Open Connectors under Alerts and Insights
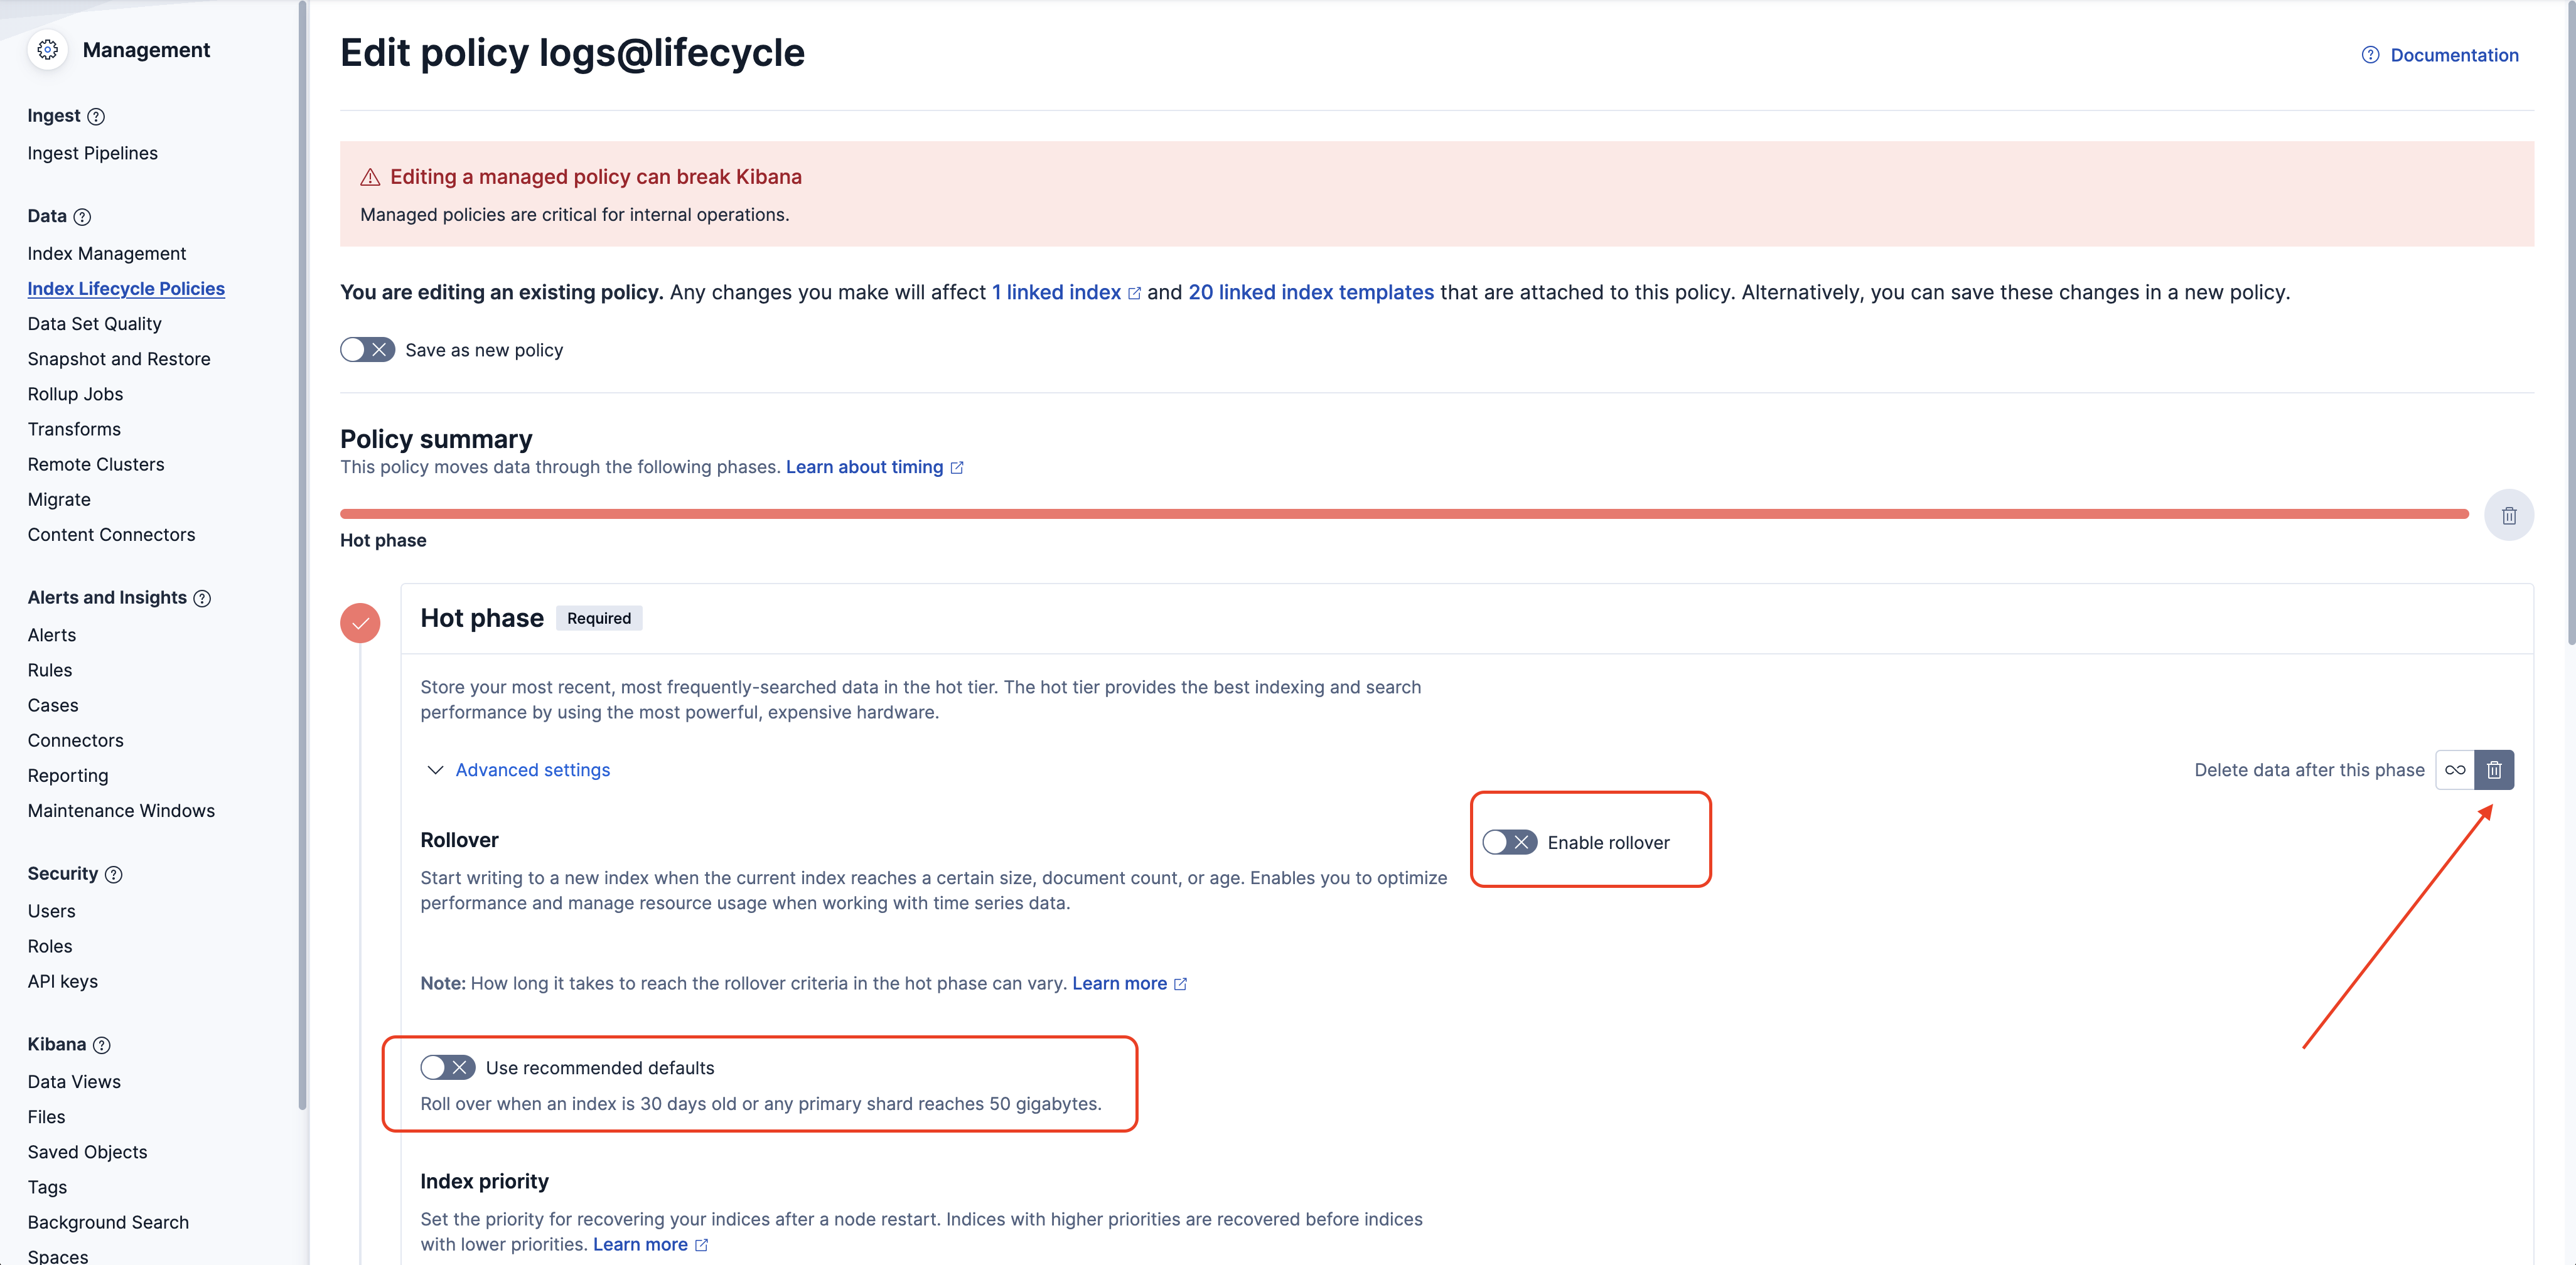The image size is (2576, 1265). click(76, 740)
